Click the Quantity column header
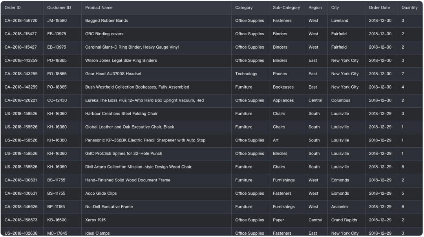The image size is (424, 237). tap(409, 7)
